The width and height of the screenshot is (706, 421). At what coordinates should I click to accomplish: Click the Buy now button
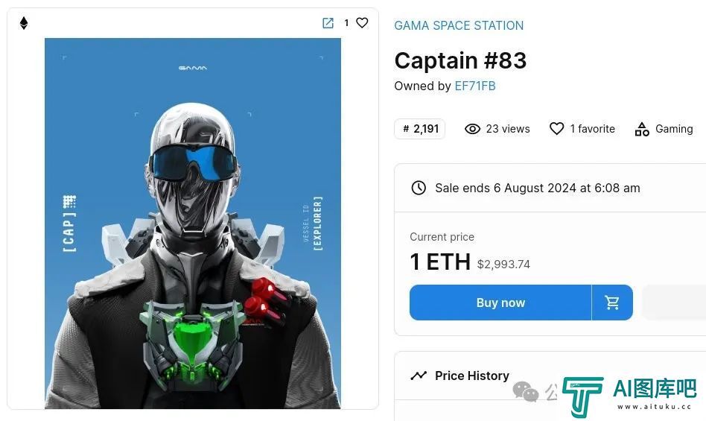[x=500, y=303]
